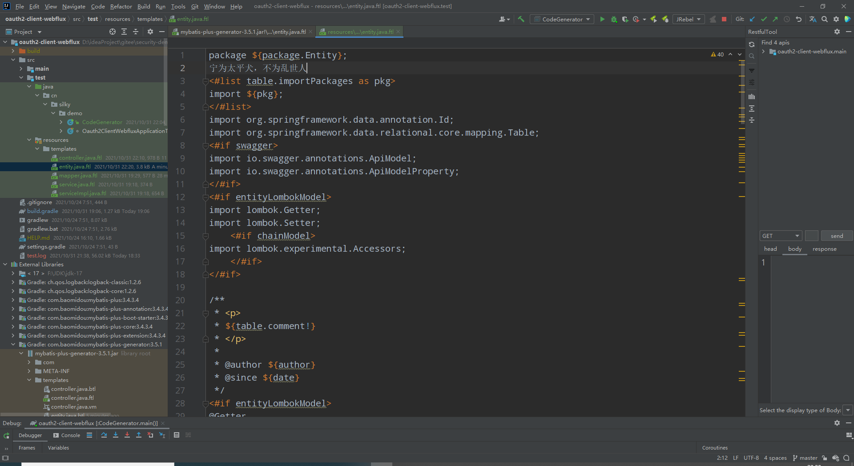Click templates breadcrumb in navigation bar
854x466 pixels.
coord(150,19)
